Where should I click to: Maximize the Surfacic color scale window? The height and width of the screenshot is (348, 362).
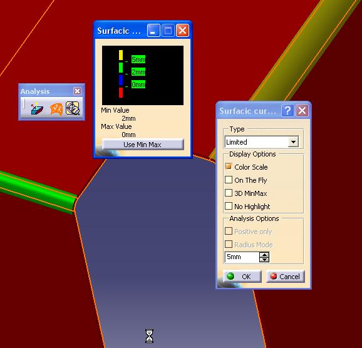click(x=168, y=31)
